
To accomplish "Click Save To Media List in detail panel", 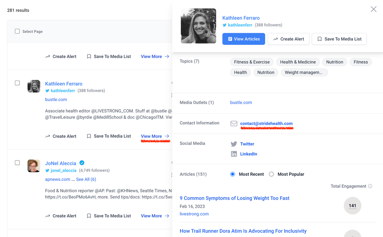I will pos(339,39).
